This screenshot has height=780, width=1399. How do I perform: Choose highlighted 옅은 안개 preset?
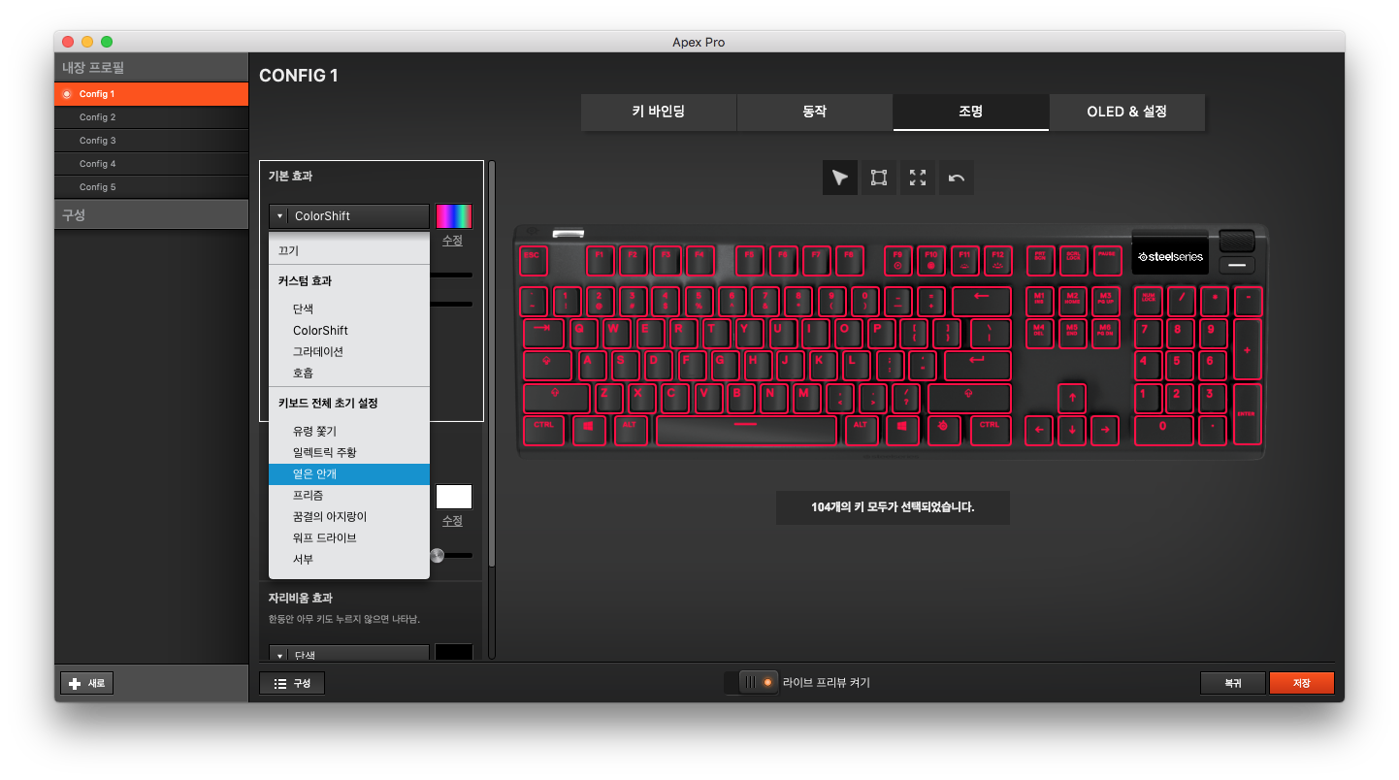coord(349,474)
